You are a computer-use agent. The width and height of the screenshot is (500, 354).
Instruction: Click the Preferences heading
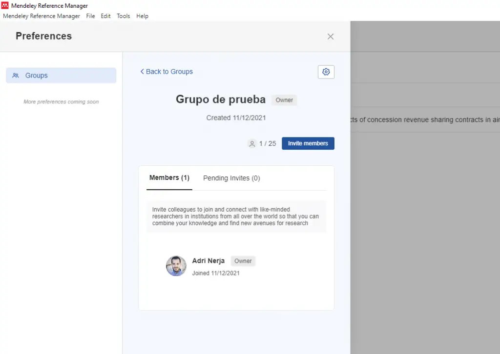(43, 36)
